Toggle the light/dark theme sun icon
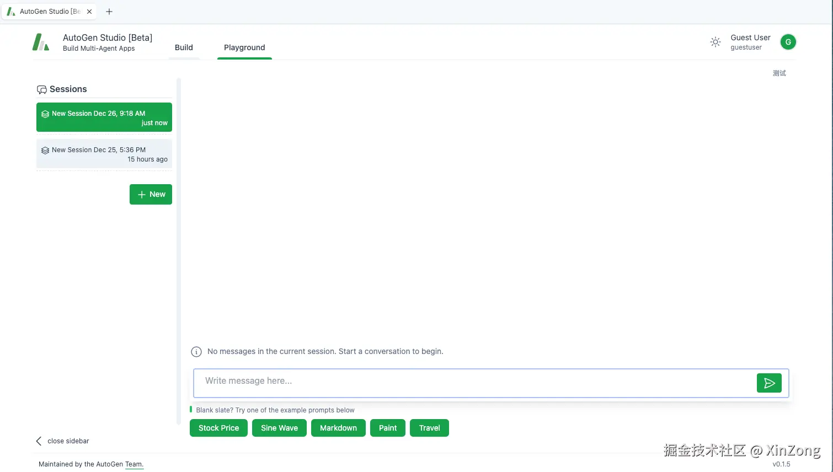The height and width of the screenshot is (472, 833). [x=715, y=42]
